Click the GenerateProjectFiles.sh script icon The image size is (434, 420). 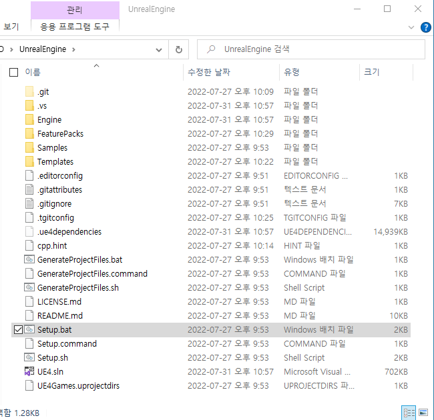(x=29, y=287)
